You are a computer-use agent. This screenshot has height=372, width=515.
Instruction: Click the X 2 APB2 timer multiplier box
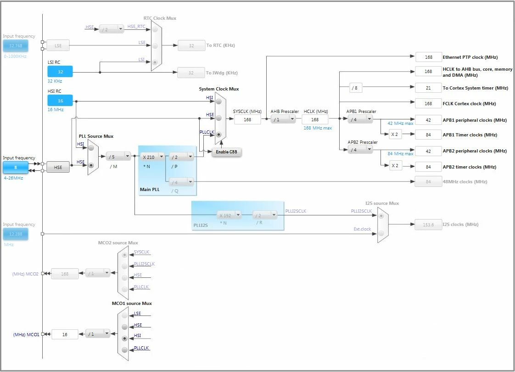point(395,165)
